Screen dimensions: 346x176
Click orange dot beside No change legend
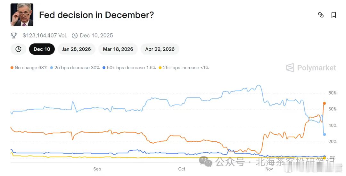(12, 68)
